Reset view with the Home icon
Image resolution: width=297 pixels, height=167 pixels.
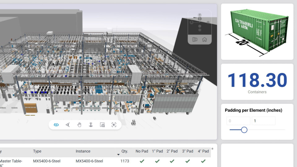204,40
